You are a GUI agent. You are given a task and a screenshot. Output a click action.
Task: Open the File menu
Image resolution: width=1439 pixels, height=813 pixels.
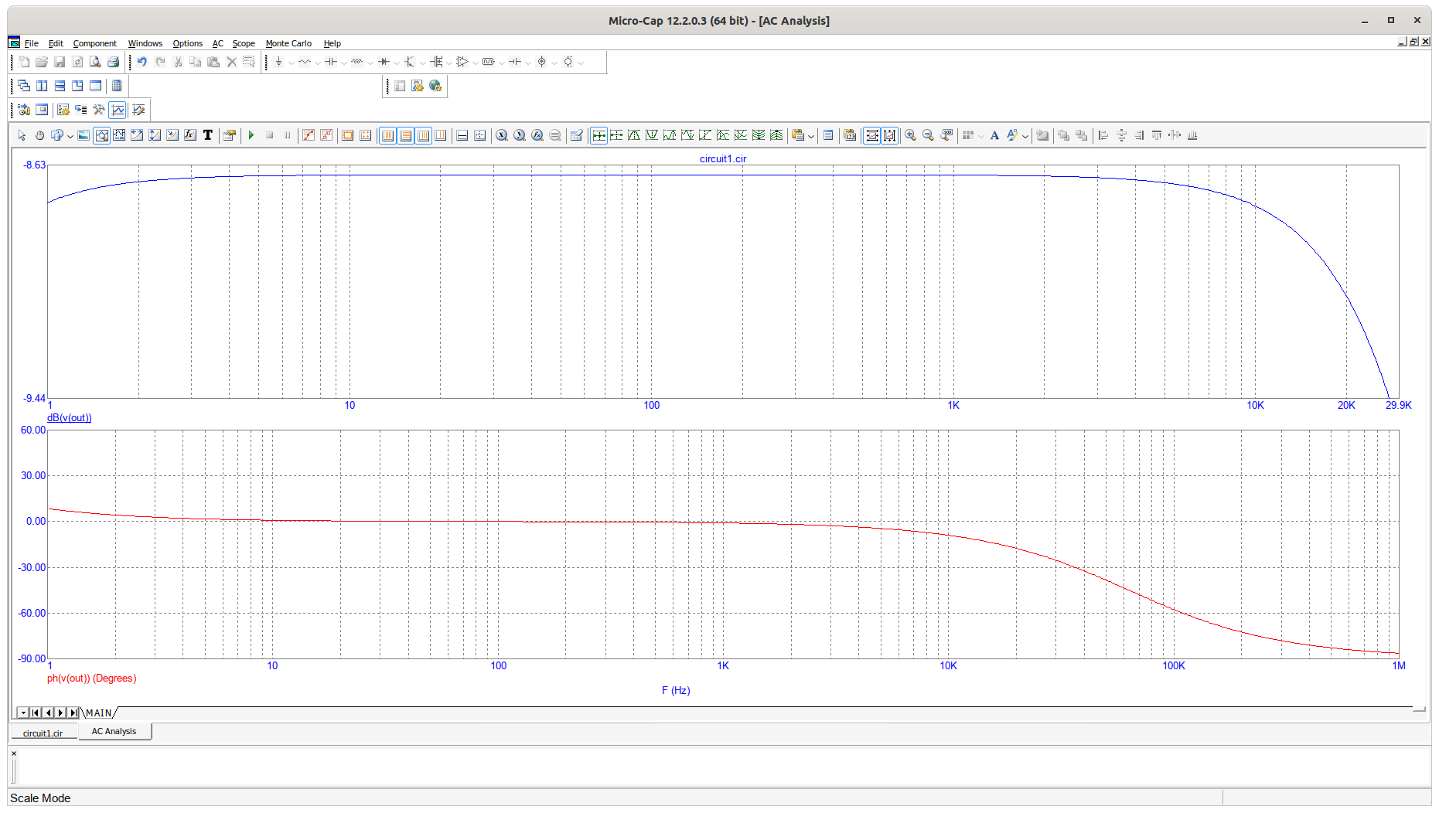click(31, 43)
